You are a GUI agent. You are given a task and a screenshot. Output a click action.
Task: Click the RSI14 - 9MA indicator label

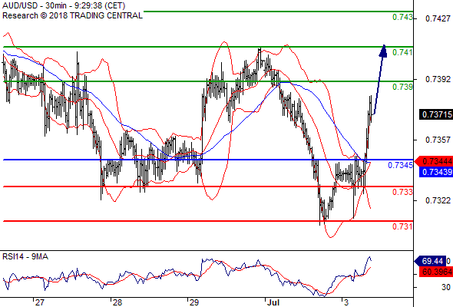25,256
